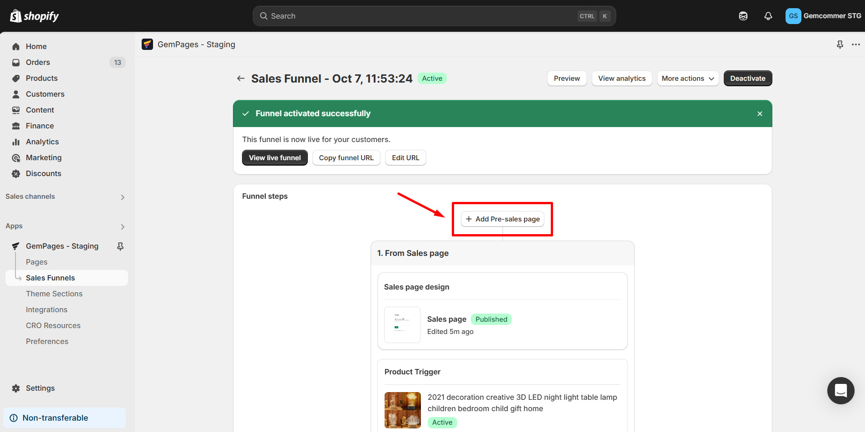This screenshot has width=865, height=432.
Task: Open the More actions dropdown
Action: pyautogui.click(x=687, y=78)
